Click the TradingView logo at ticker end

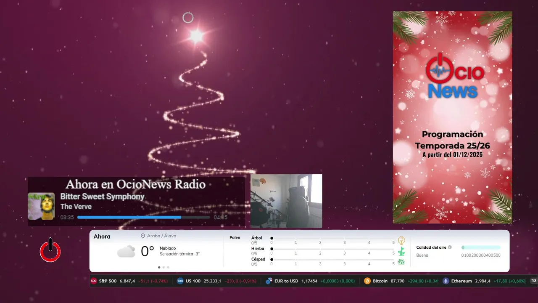[534, 281]
